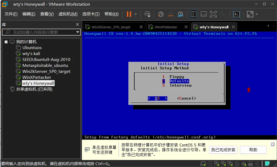The height and width of the screenshot is (167, 277).
Task: Click OK in the Initial Setup dialog
Action: pos(157,98)
